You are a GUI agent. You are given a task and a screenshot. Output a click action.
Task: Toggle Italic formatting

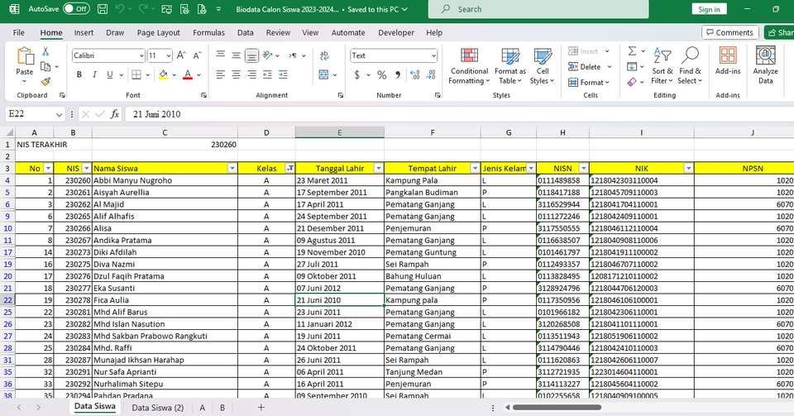[94, 75]
